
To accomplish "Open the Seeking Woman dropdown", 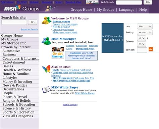I will (145, 32).
